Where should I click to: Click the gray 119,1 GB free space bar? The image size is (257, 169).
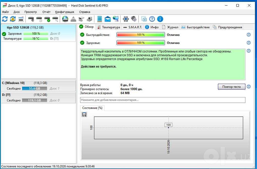pos(34,100)
